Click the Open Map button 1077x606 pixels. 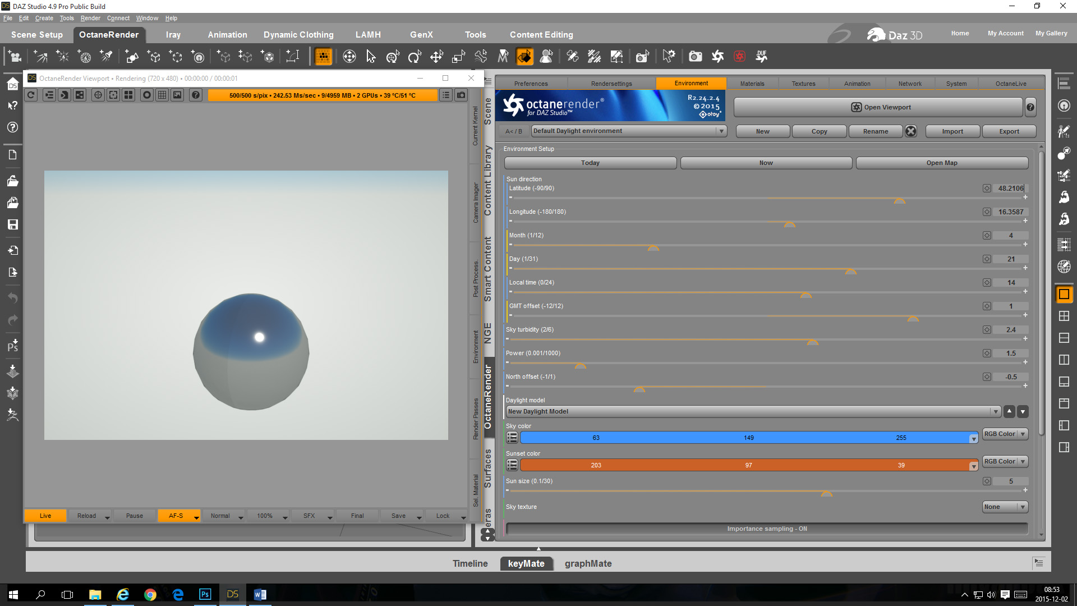point(942,163)
